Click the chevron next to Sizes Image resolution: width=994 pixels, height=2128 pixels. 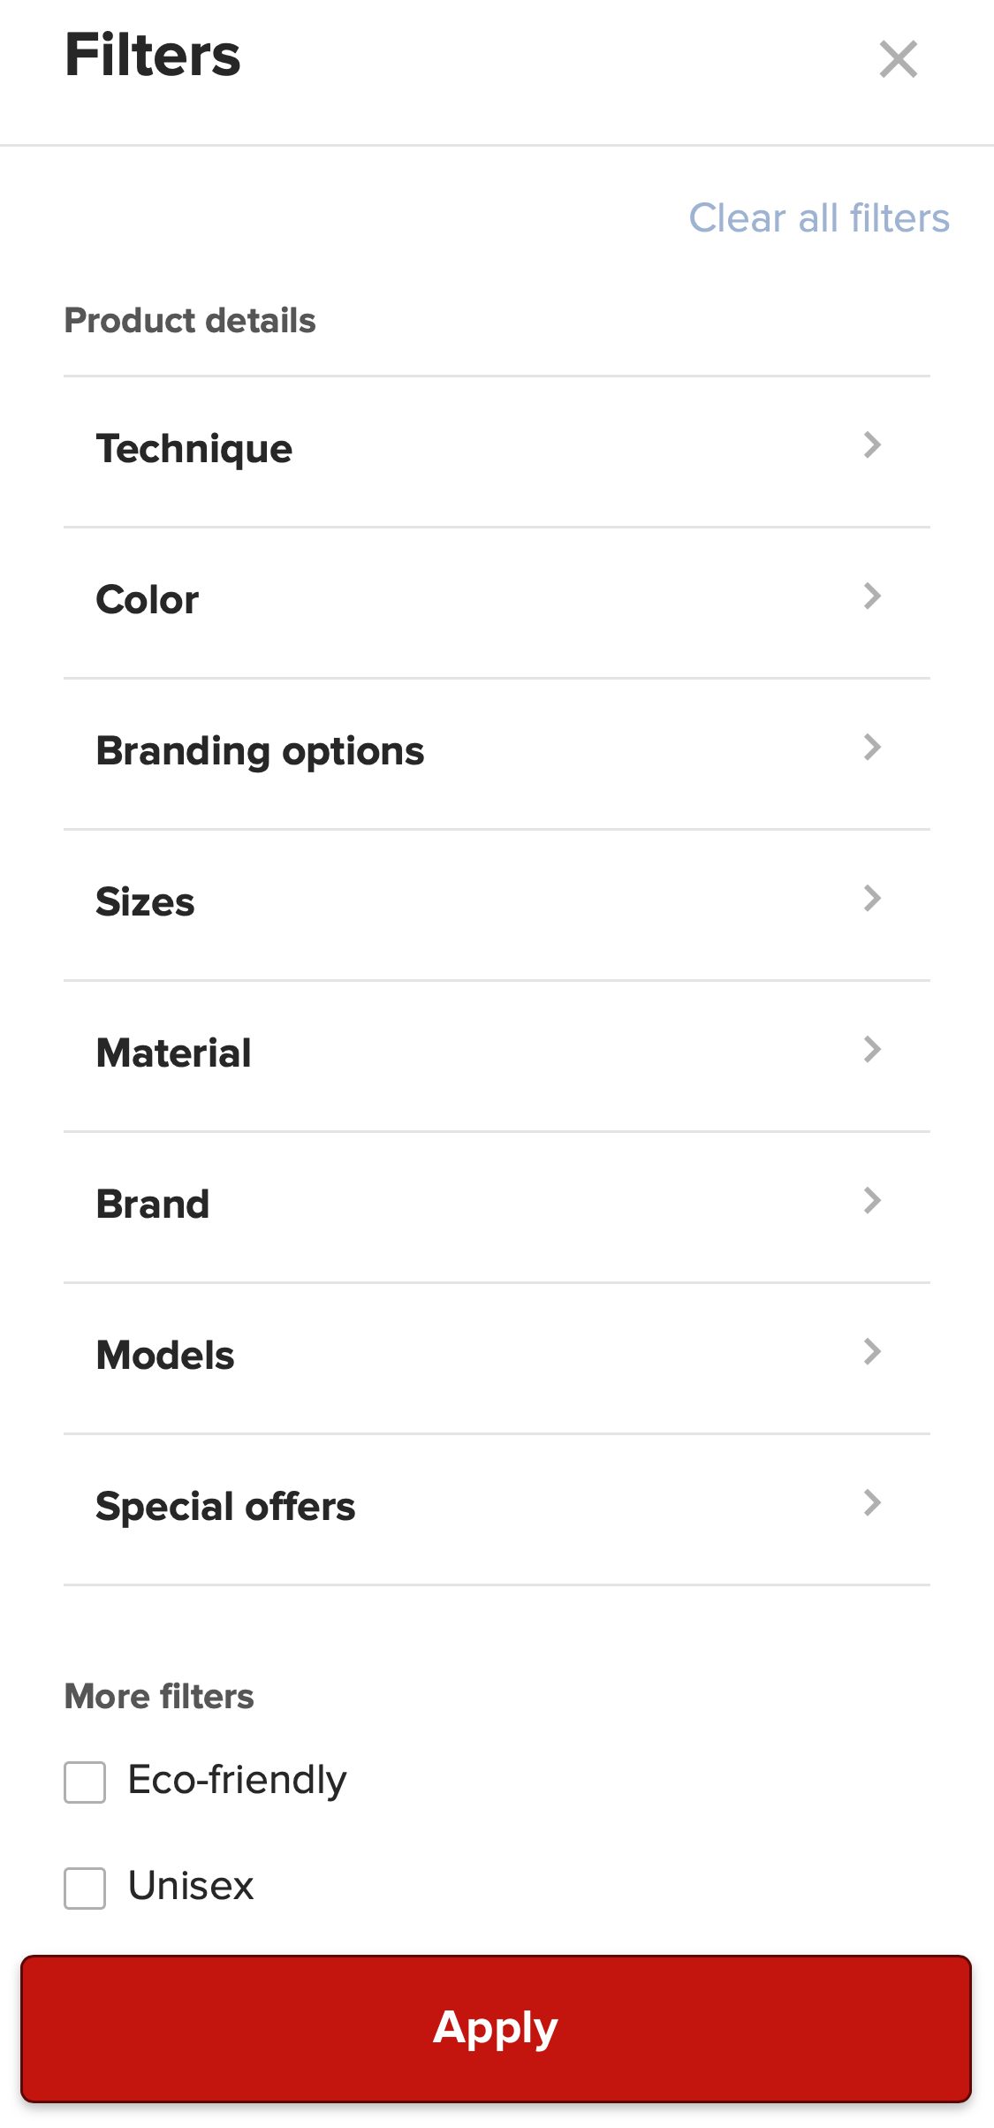(x=873, y=899)
